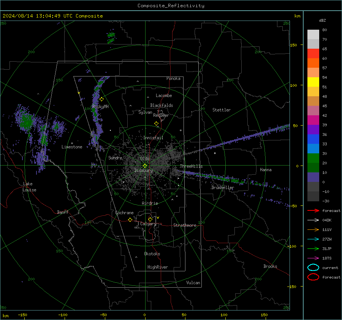Click the slate purple 10 dBZ swatch
The width and height of the screenshot is (342, 320).
[313, 177]
